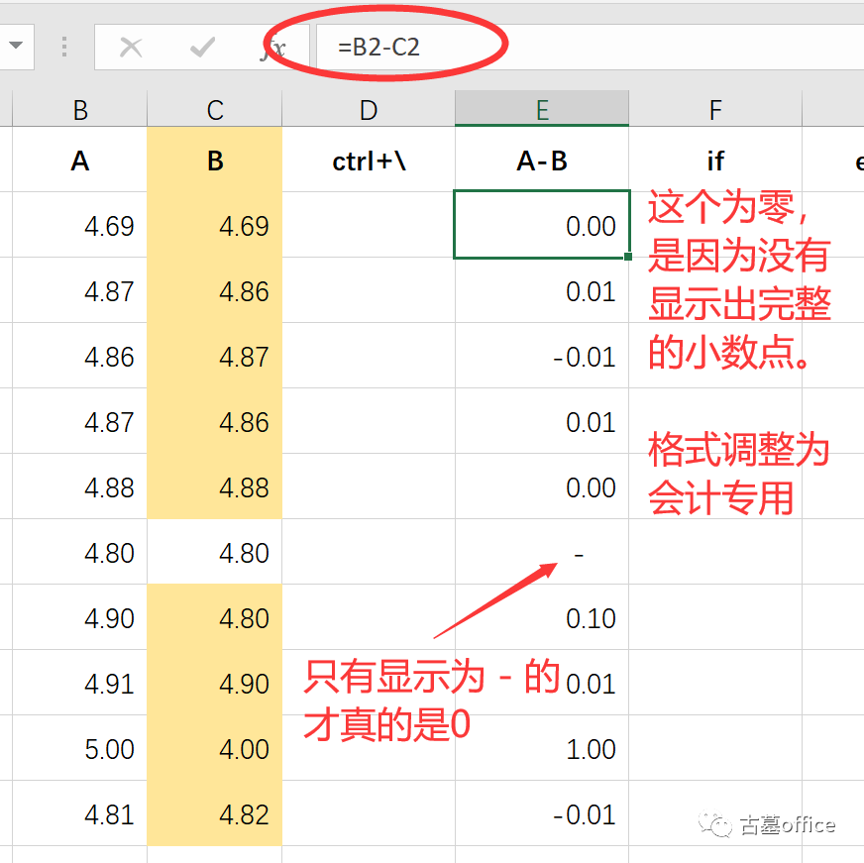Click cell showing 4.88 in column B
Image resolution: width=864 pixels, height=863 pixels.
[x=80, y=486]
